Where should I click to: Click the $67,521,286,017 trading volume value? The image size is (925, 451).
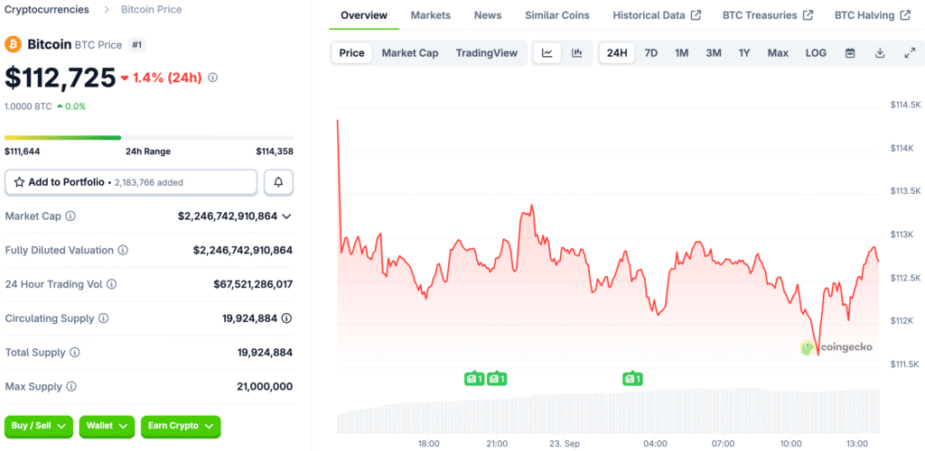click(x=253, y=284)
